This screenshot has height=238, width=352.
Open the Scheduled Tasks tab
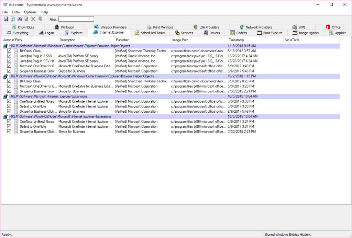click(x=150, y=33)
